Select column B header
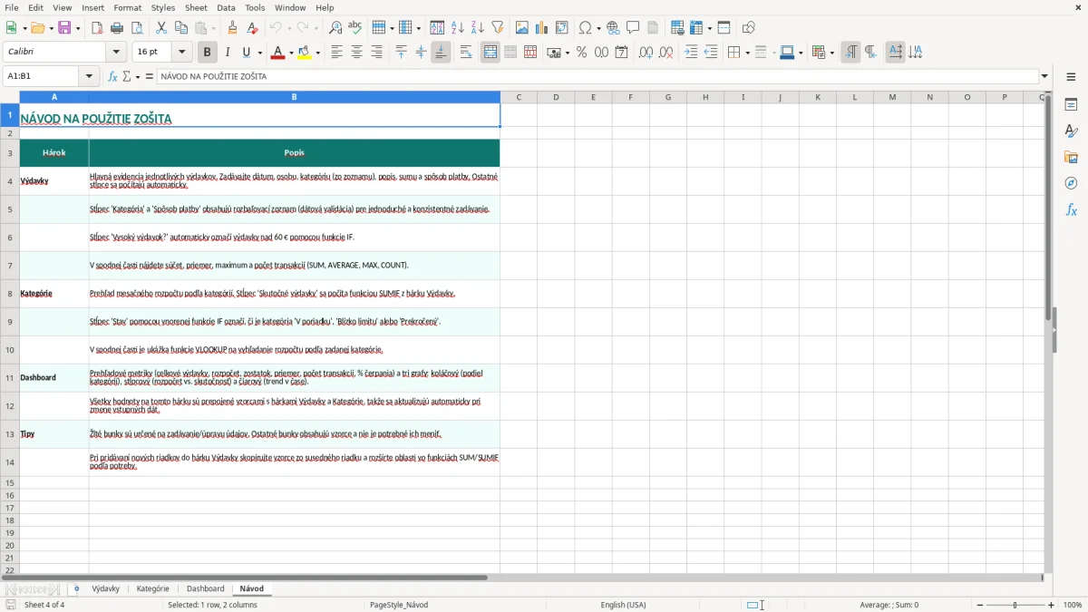Image resolution: width=1088 pixels, height=612 pixels. tap(294, 97)
